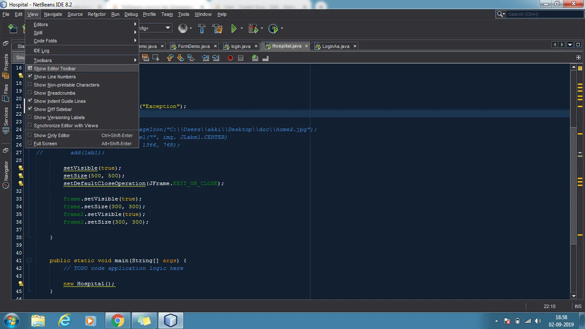The width and height of the screenshot is (585, 329).
Task: Enable Show Breadcrumbs checkbox
Action: point(54,93)
